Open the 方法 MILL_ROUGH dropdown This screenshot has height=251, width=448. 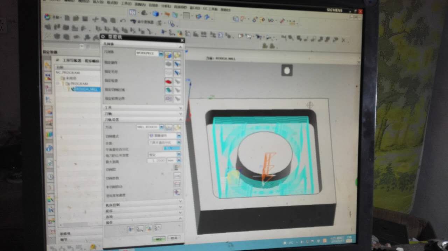coord(161,127)
